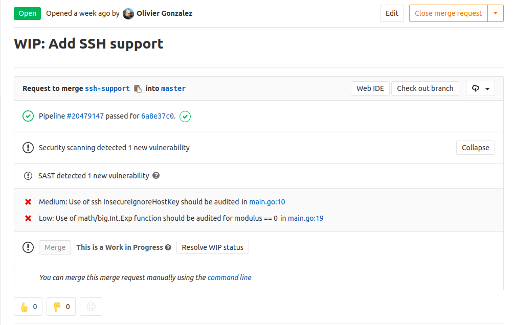The height and width of the screenshot is (325, 515).
Task: Collapse the security scanning report
Action: 475,147
